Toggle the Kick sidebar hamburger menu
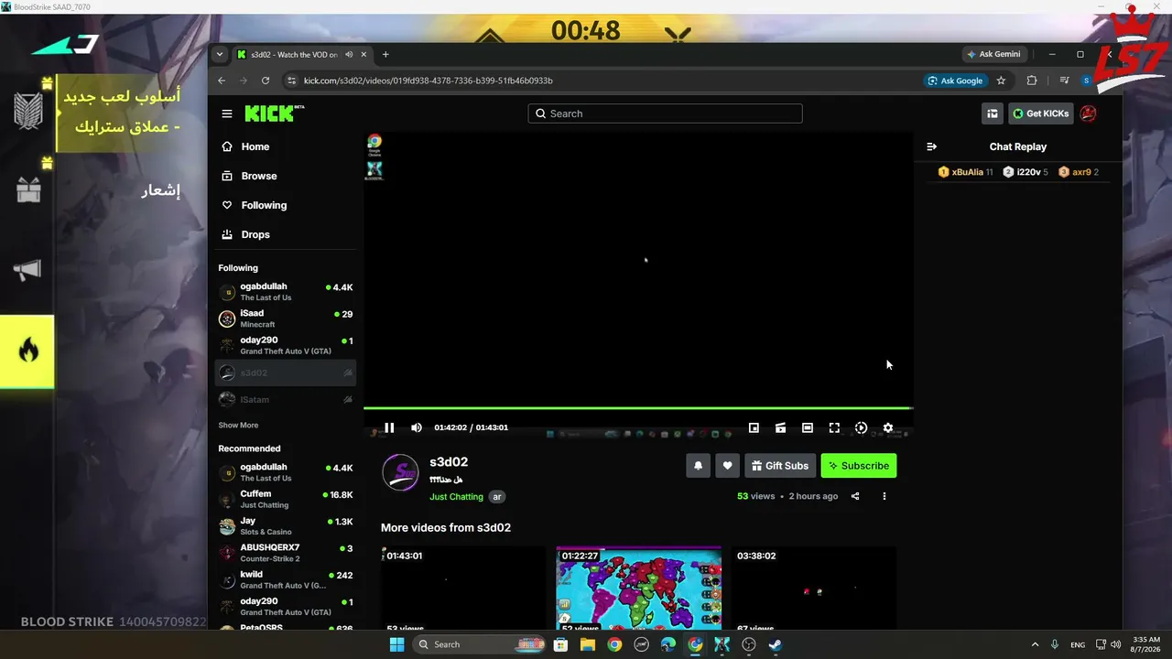Screen dimensions: 1172x659 227,113
